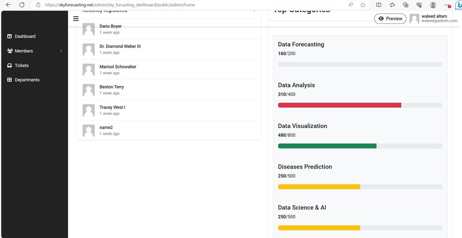
Task: Click name2's avatar
Action: coord(89,130)
